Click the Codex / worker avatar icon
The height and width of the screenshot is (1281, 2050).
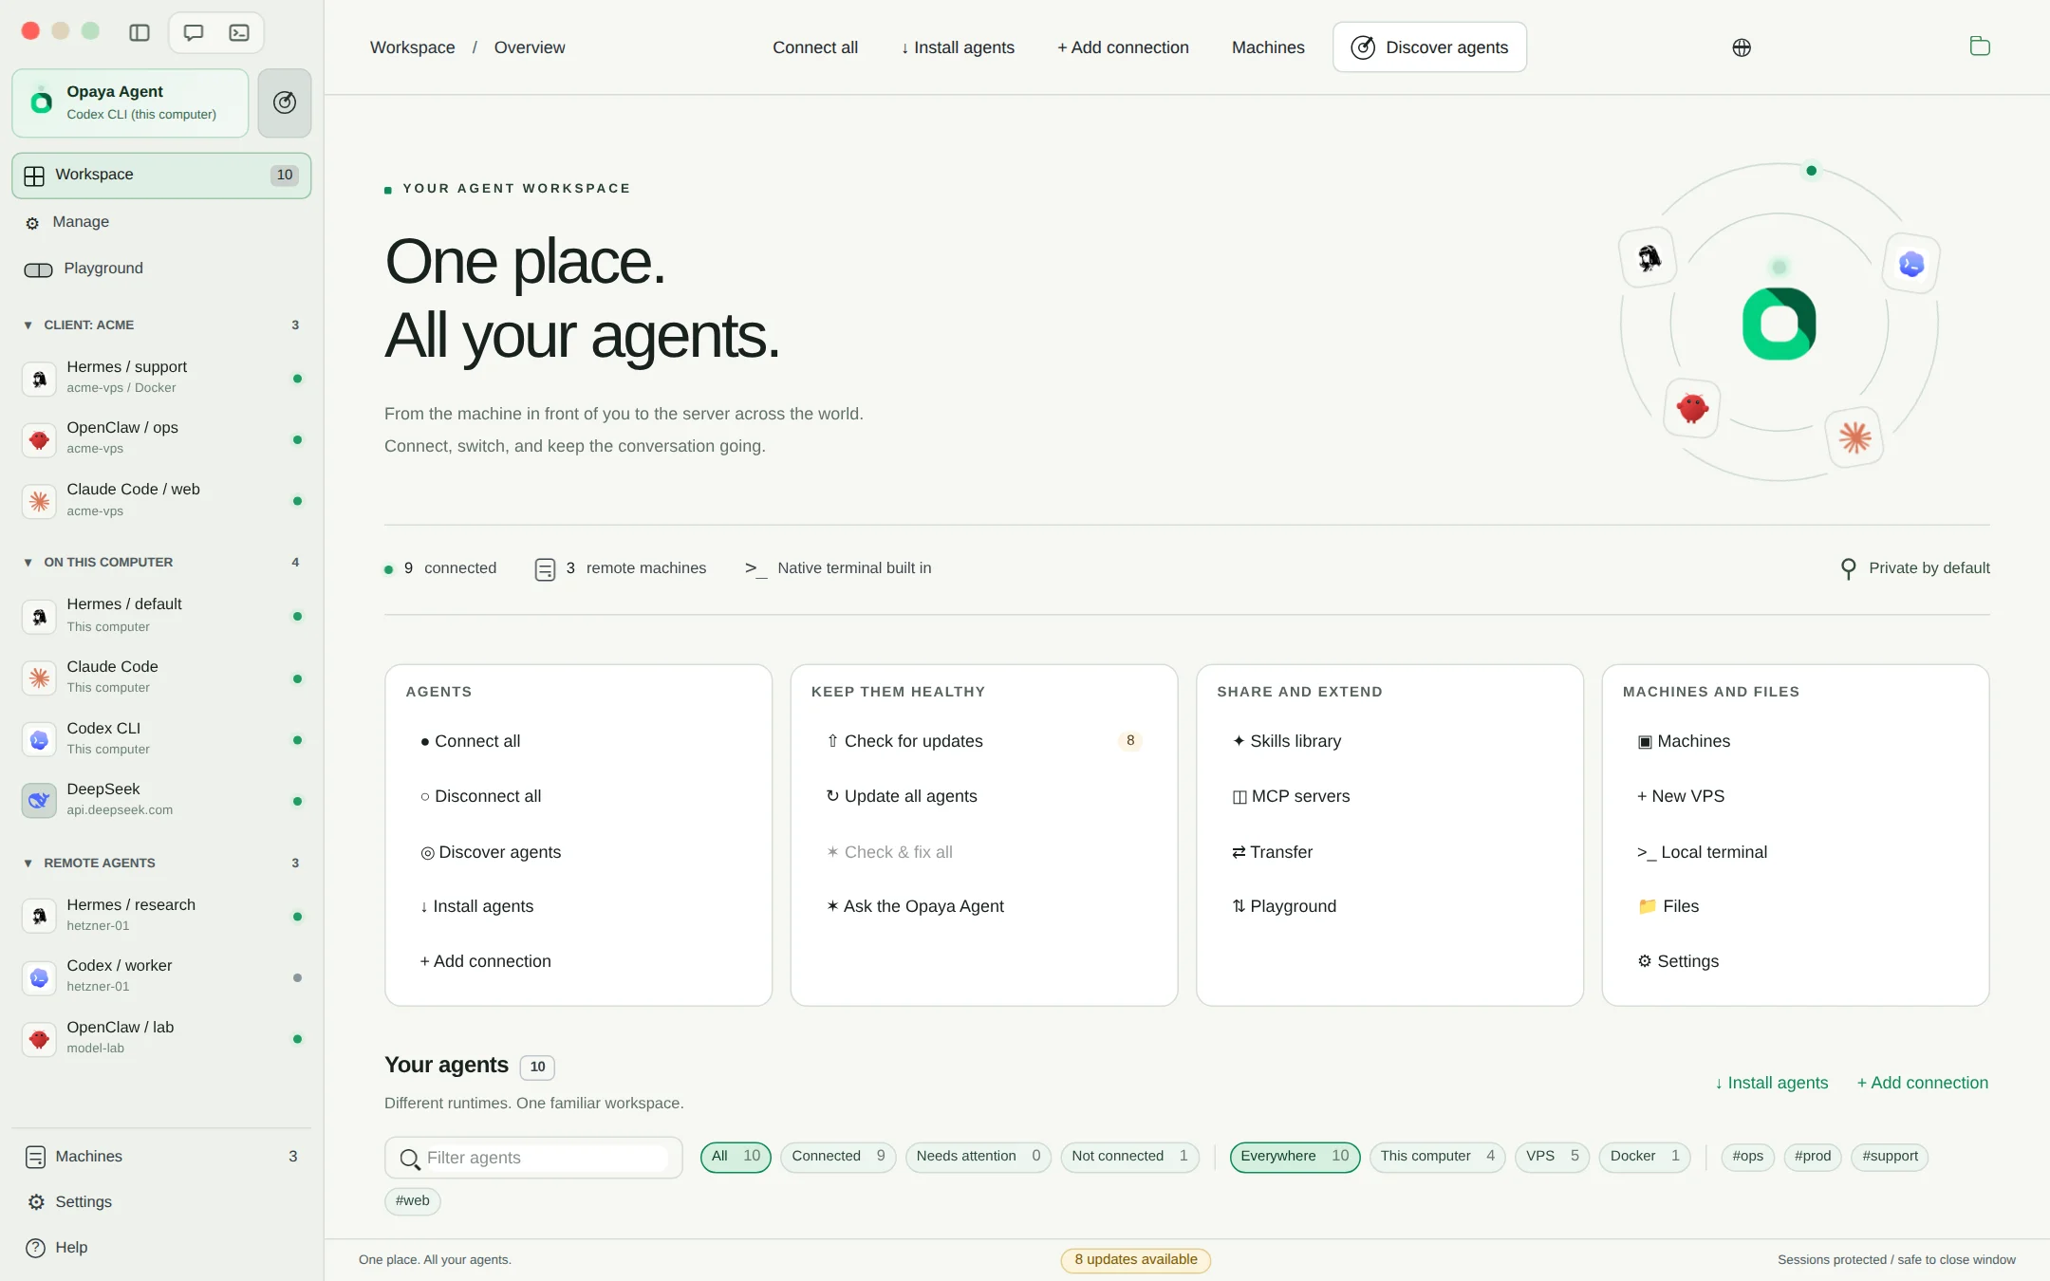[39, 977]
